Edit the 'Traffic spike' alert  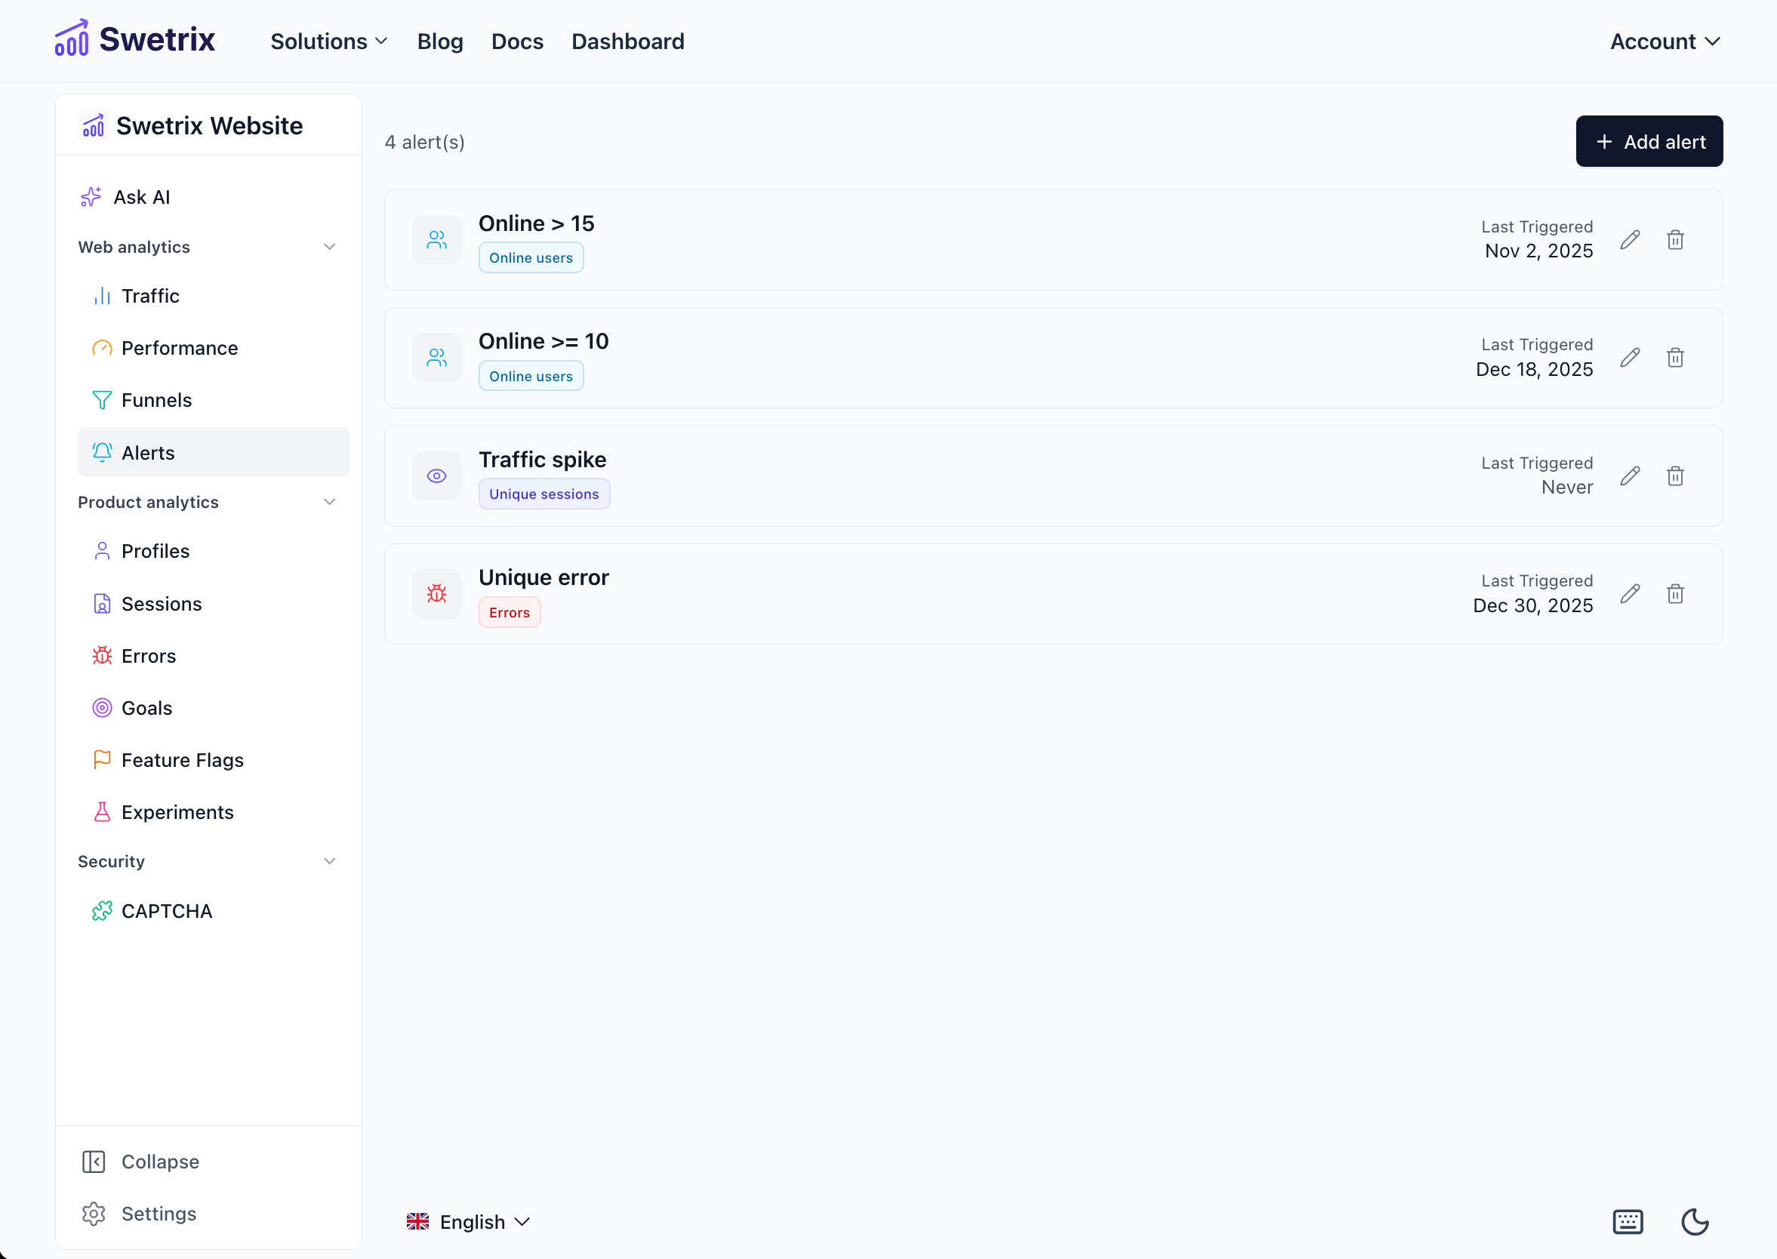point(1630,476)
